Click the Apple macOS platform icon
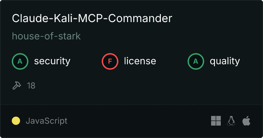 coord(246,121)
